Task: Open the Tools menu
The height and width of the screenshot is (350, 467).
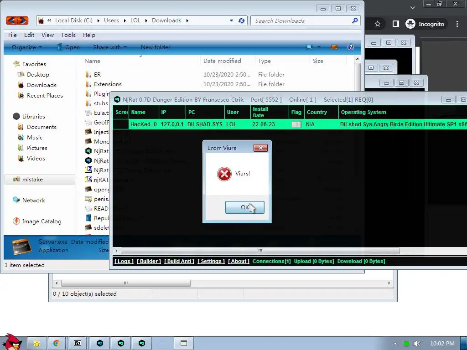Action: 68,35
